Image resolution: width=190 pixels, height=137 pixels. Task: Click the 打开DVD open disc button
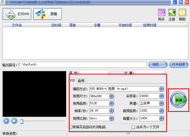pos(17,14)
